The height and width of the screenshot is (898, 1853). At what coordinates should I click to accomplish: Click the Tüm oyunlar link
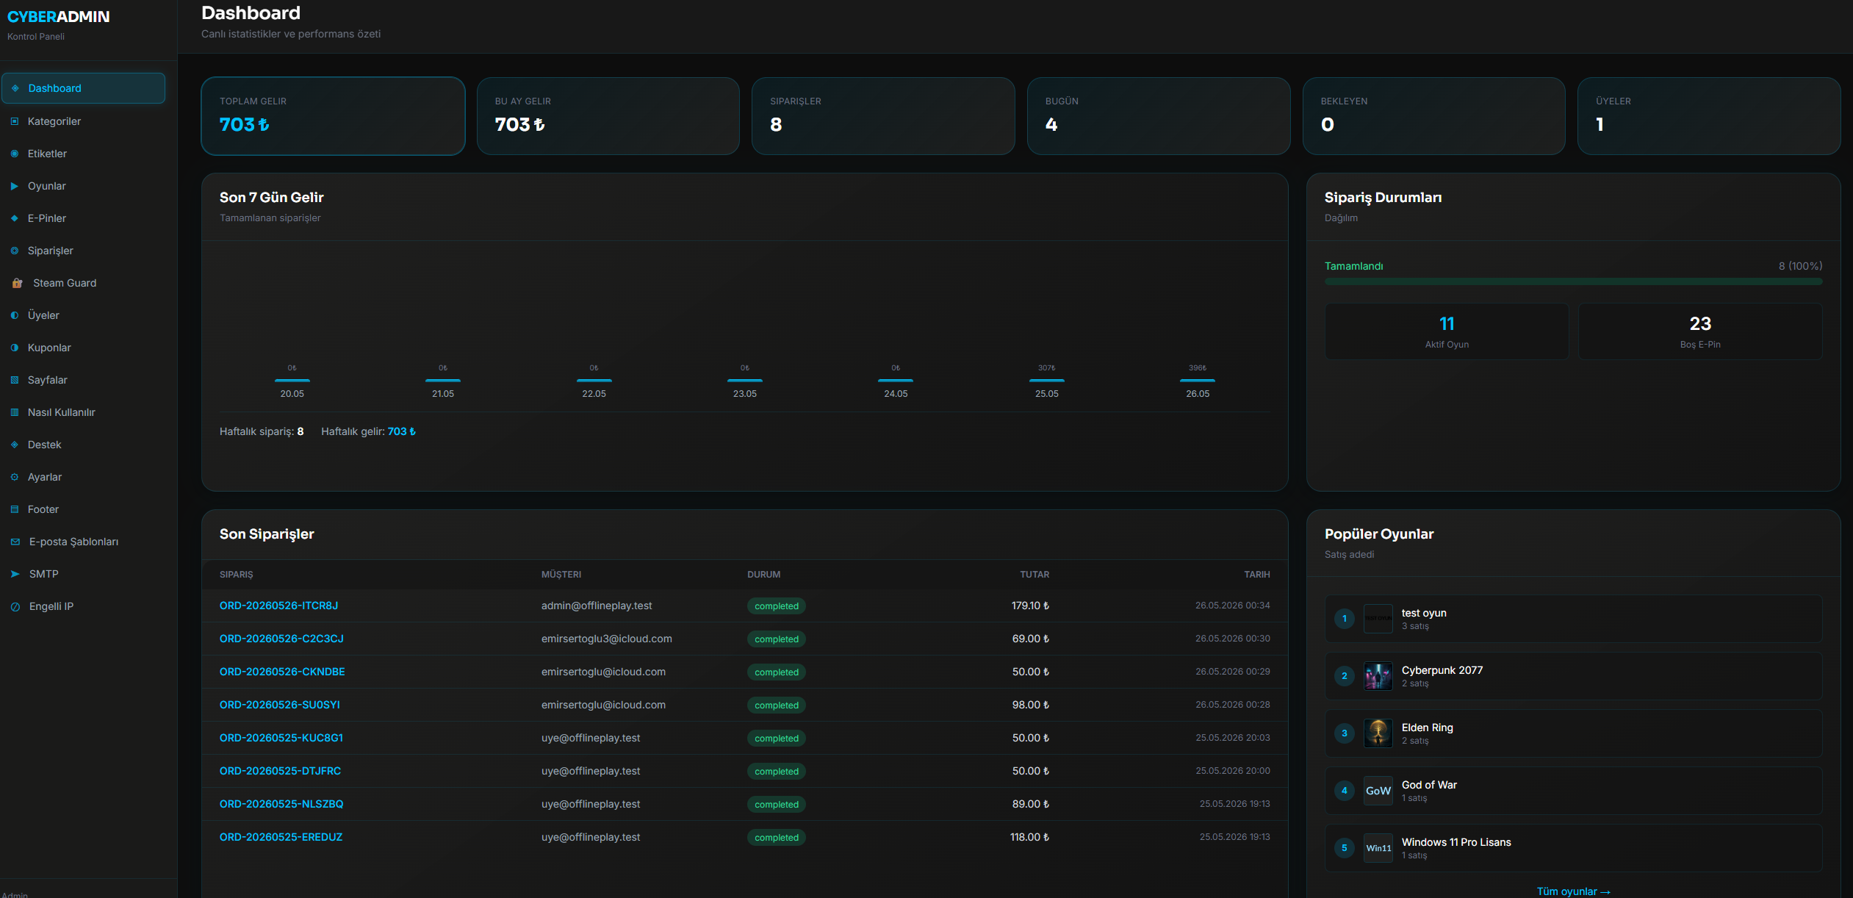[x=1573, y=891]
